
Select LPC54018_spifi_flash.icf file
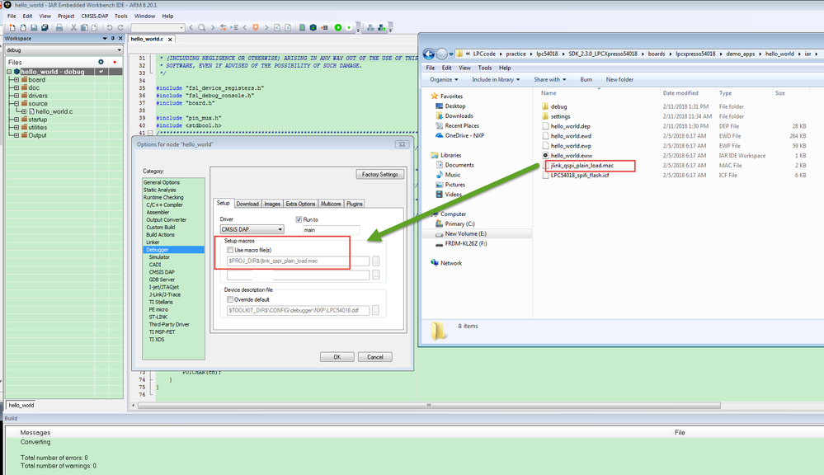point(580,175)
